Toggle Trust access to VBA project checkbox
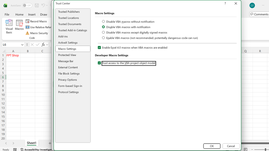This screenshot has height=151, width=269. [x=99, y=63]
